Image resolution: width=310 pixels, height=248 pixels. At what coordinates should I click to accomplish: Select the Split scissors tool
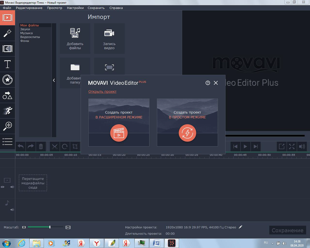(x=55, y=146)
